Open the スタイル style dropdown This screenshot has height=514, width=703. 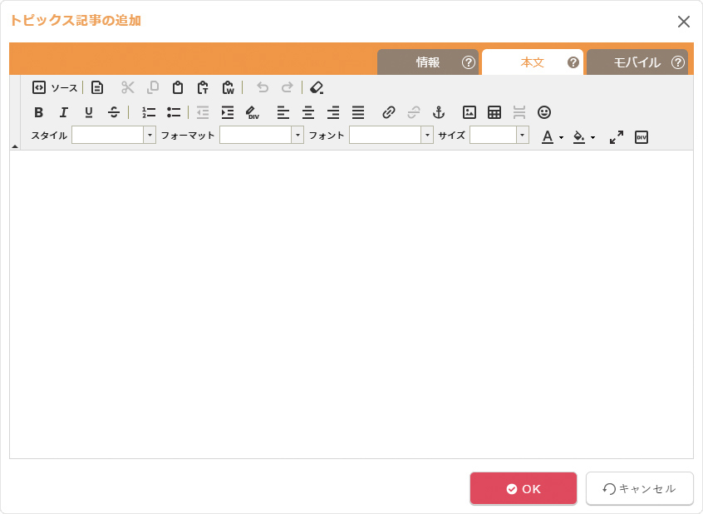tap(114, 136)
